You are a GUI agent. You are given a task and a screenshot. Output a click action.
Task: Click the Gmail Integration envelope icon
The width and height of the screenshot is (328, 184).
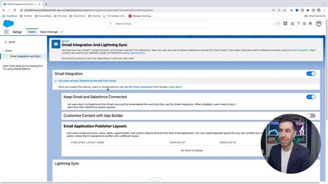[x=56, y=44]
